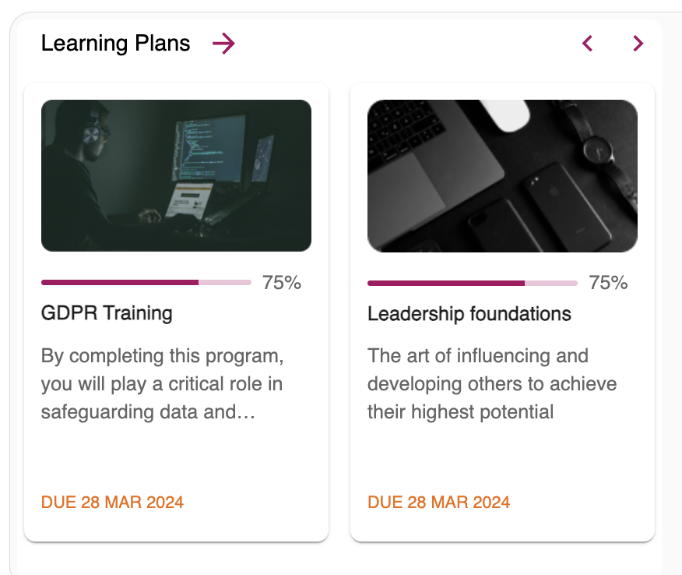Go to previous learning plans with left chevron
Screen dimensions: 682x575
(588, 44)
